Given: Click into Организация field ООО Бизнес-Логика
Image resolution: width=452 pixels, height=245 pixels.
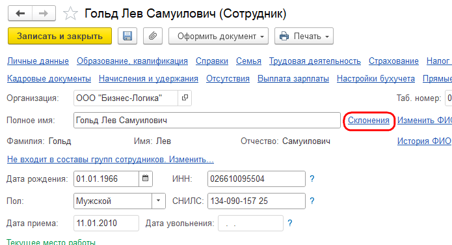Looking at the screenshot, I should (x=126, y=98).
